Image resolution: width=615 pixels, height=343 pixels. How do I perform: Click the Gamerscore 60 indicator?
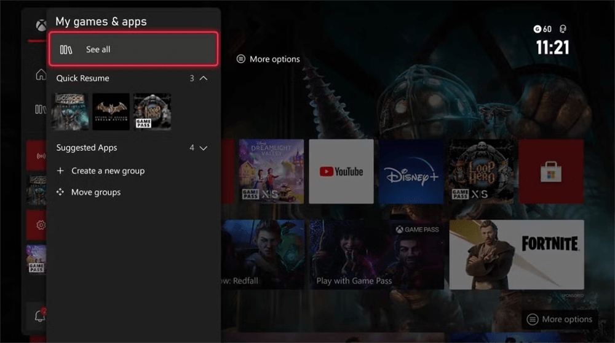click(542, 29)
